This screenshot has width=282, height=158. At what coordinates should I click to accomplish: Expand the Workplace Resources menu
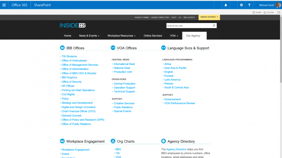(122, 36)
